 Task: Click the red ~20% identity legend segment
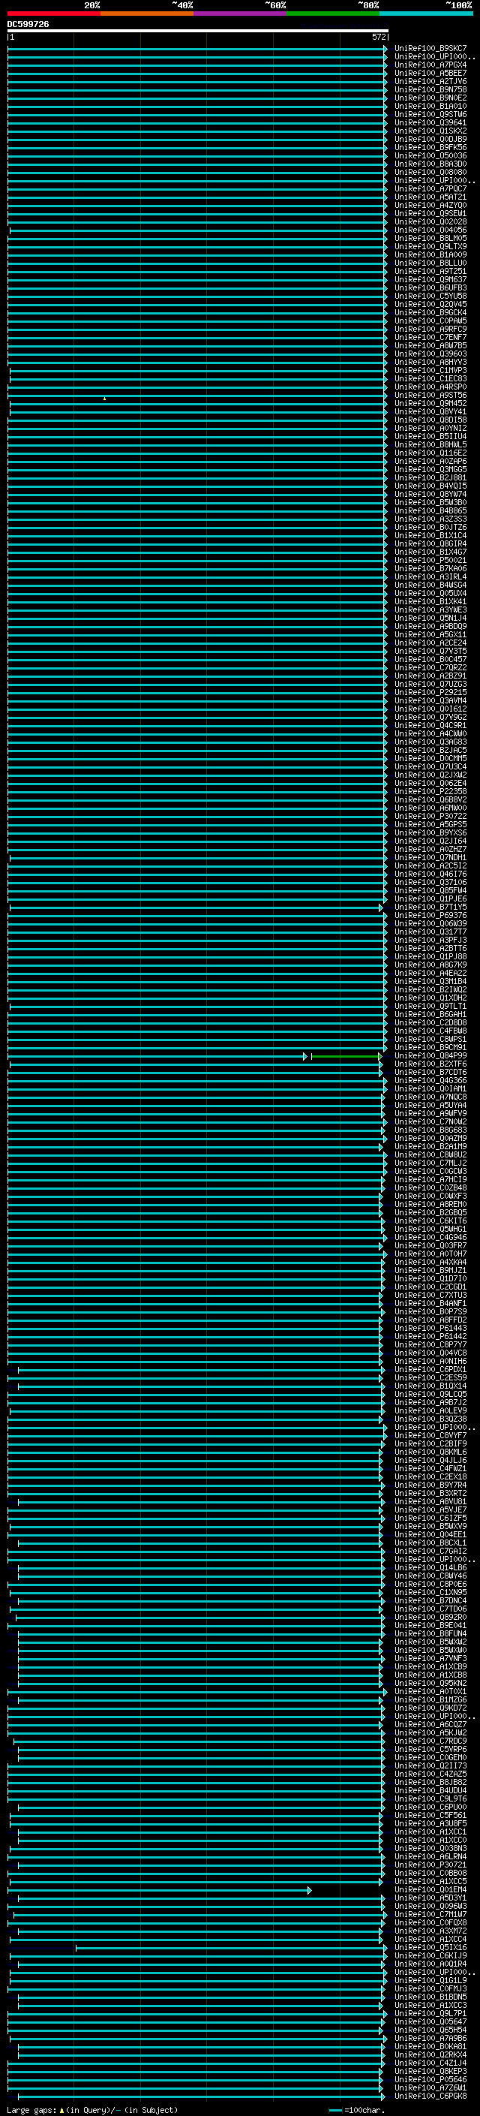point(53,14)
